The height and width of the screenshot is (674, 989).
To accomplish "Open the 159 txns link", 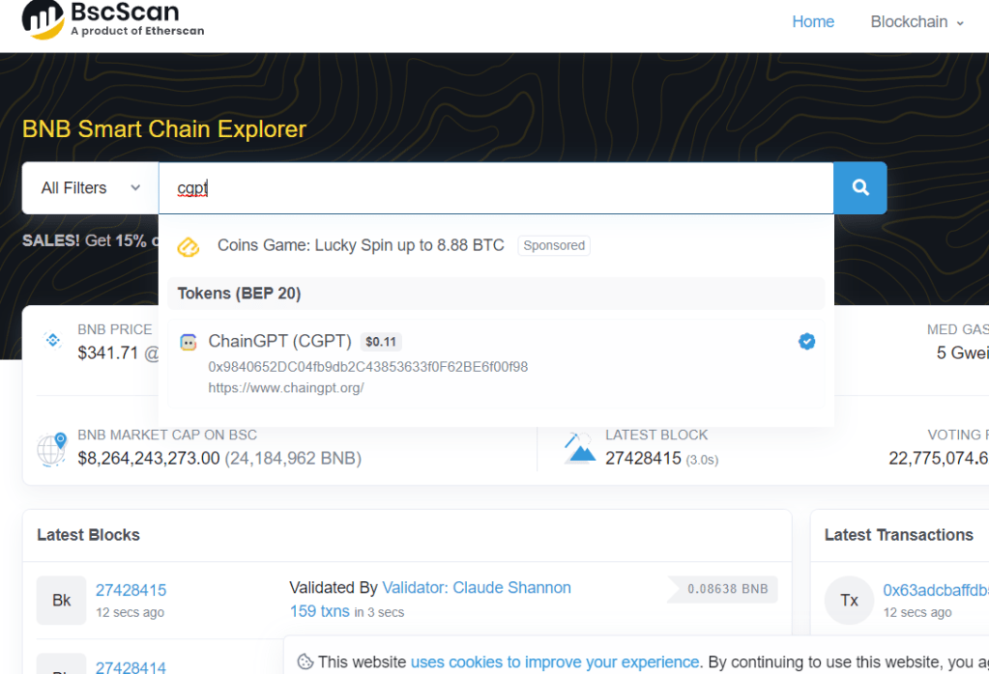I will tap(318, 611).
